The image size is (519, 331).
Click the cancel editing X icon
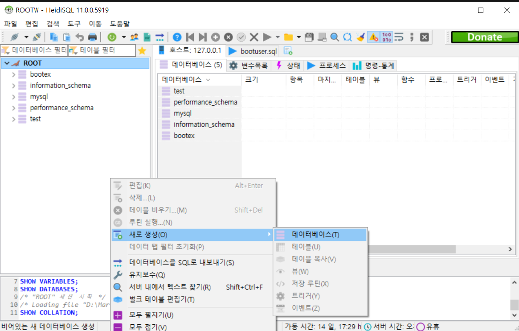(x=254, y=37)
